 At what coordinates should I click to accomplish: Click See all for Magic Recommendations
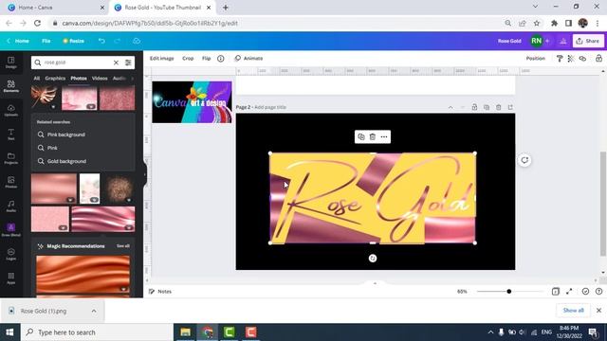(123, 246)
